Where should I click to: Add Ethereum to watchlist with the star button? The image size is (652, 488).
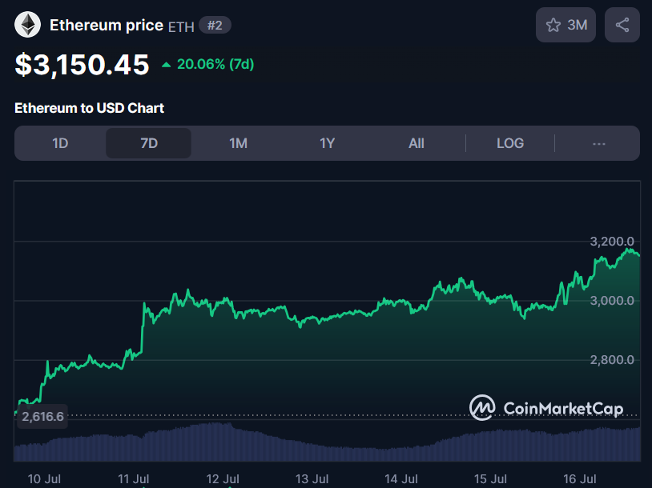(565, 25)
